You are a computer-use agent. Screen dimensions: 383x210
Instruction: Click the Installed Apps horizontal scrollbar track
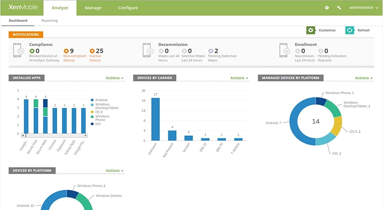54,135
